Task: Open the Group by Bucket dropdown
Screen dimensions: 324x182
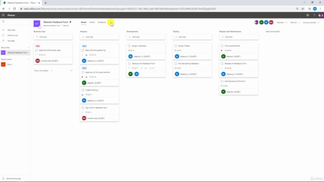Action: (x=311, y=22)
